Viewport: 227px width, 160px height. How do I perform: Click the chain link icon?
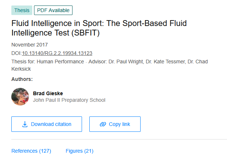click(103, 124)
